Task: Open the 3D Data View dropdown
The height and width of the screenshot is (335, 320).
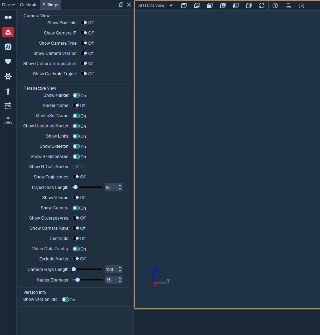Action: [x=171, y=6]
